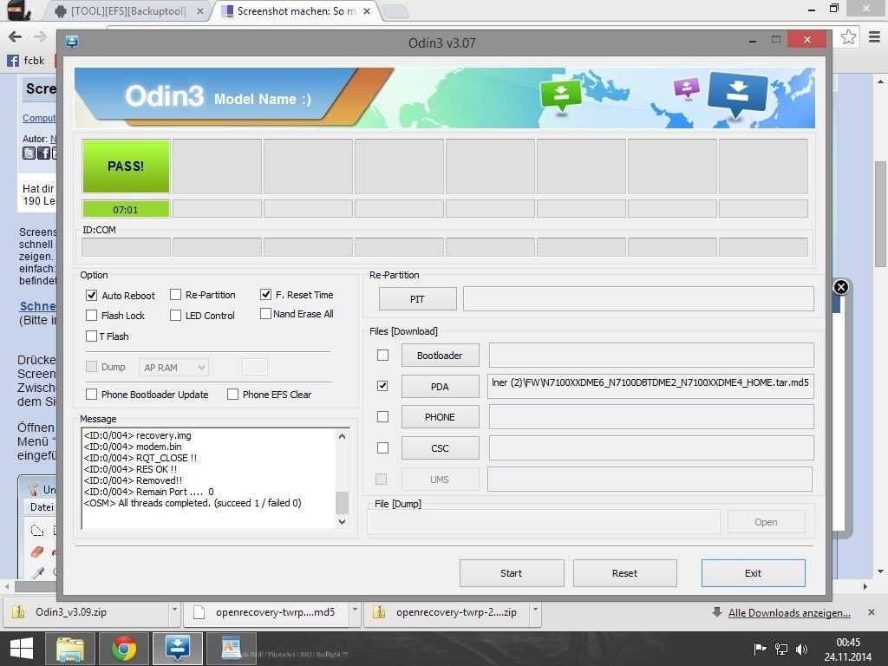This screenshot has width=888, height=666.
Task: Click message log scrollbar down arrow
Action: [342, 521]
